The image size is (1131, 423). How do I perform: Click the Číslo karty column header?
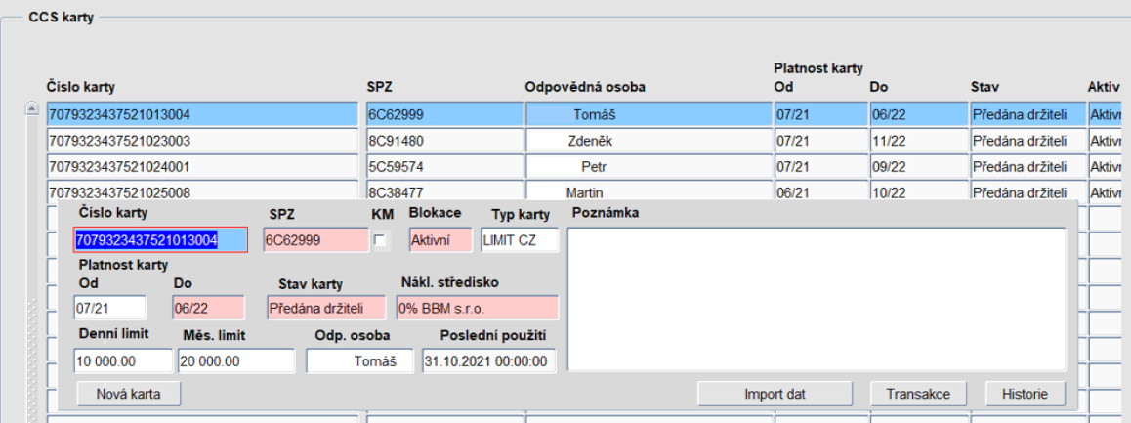point(81,87)
